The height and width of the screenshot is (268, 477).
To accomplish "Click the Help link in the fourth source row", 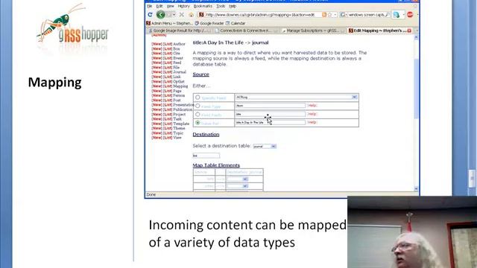I will coord(312,122).
